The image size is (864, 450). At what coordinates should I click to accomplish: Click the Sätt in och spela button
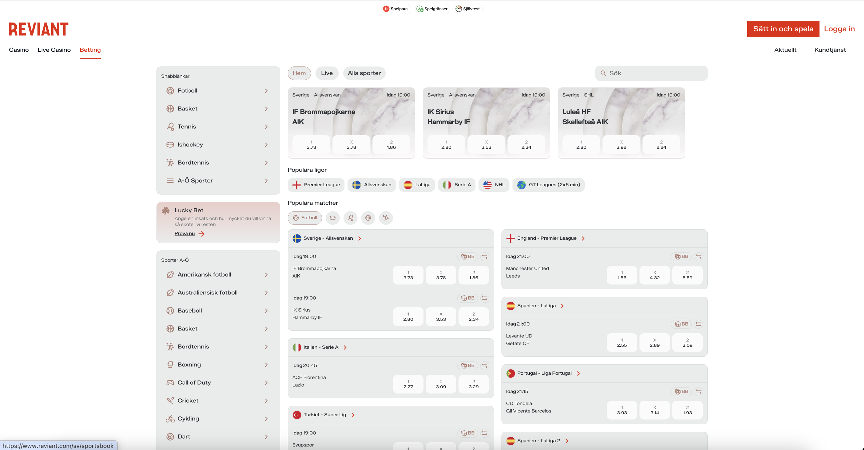pos(783,29)
